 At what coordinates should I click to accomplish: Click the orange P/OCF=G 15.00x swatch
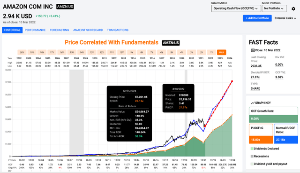point(261,140)
